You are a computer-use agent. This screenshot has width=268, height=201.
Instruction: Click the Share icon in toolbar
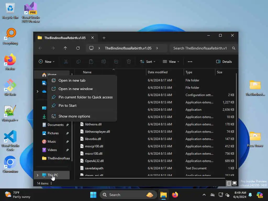point(116,62)
